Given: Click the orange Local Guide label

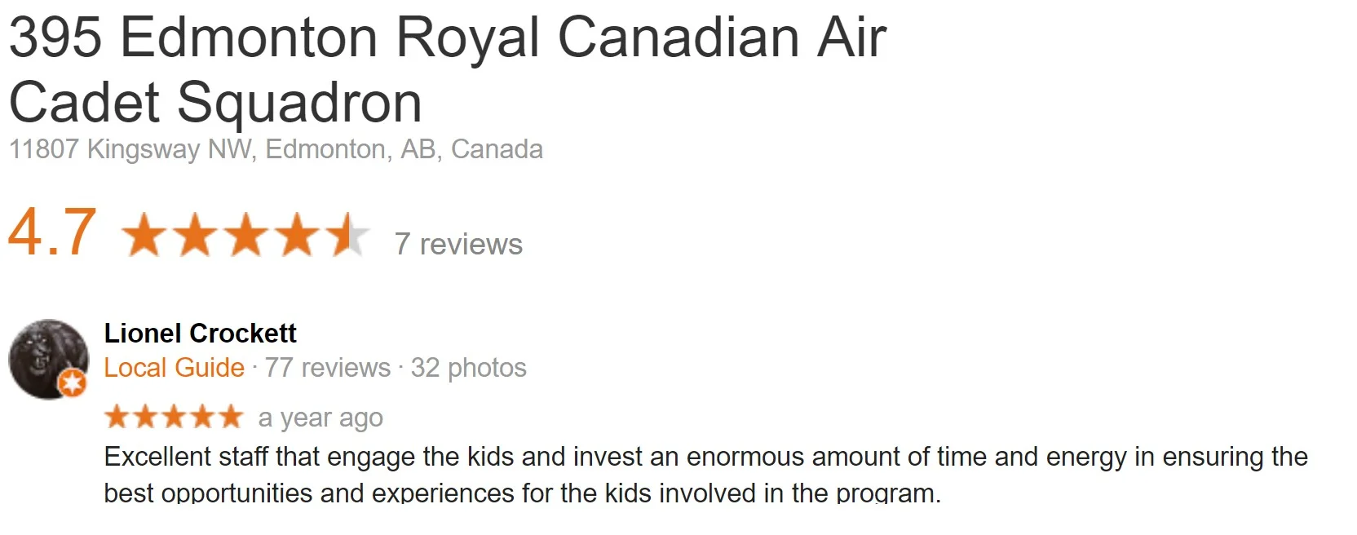Looking at the screenshot, I should (174, 368).
